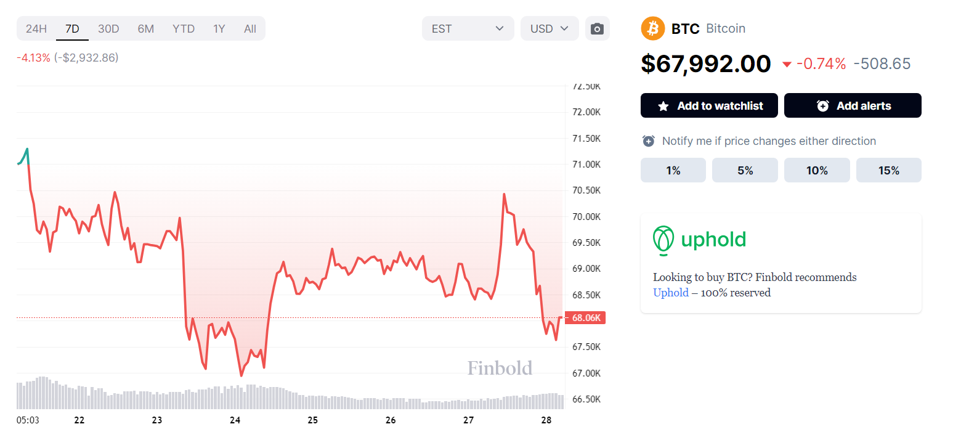Image resolution: width=953 pixels, height=440 pixels.
Task: Open the USD currency dropdown
Action: (x=549, y=29)
